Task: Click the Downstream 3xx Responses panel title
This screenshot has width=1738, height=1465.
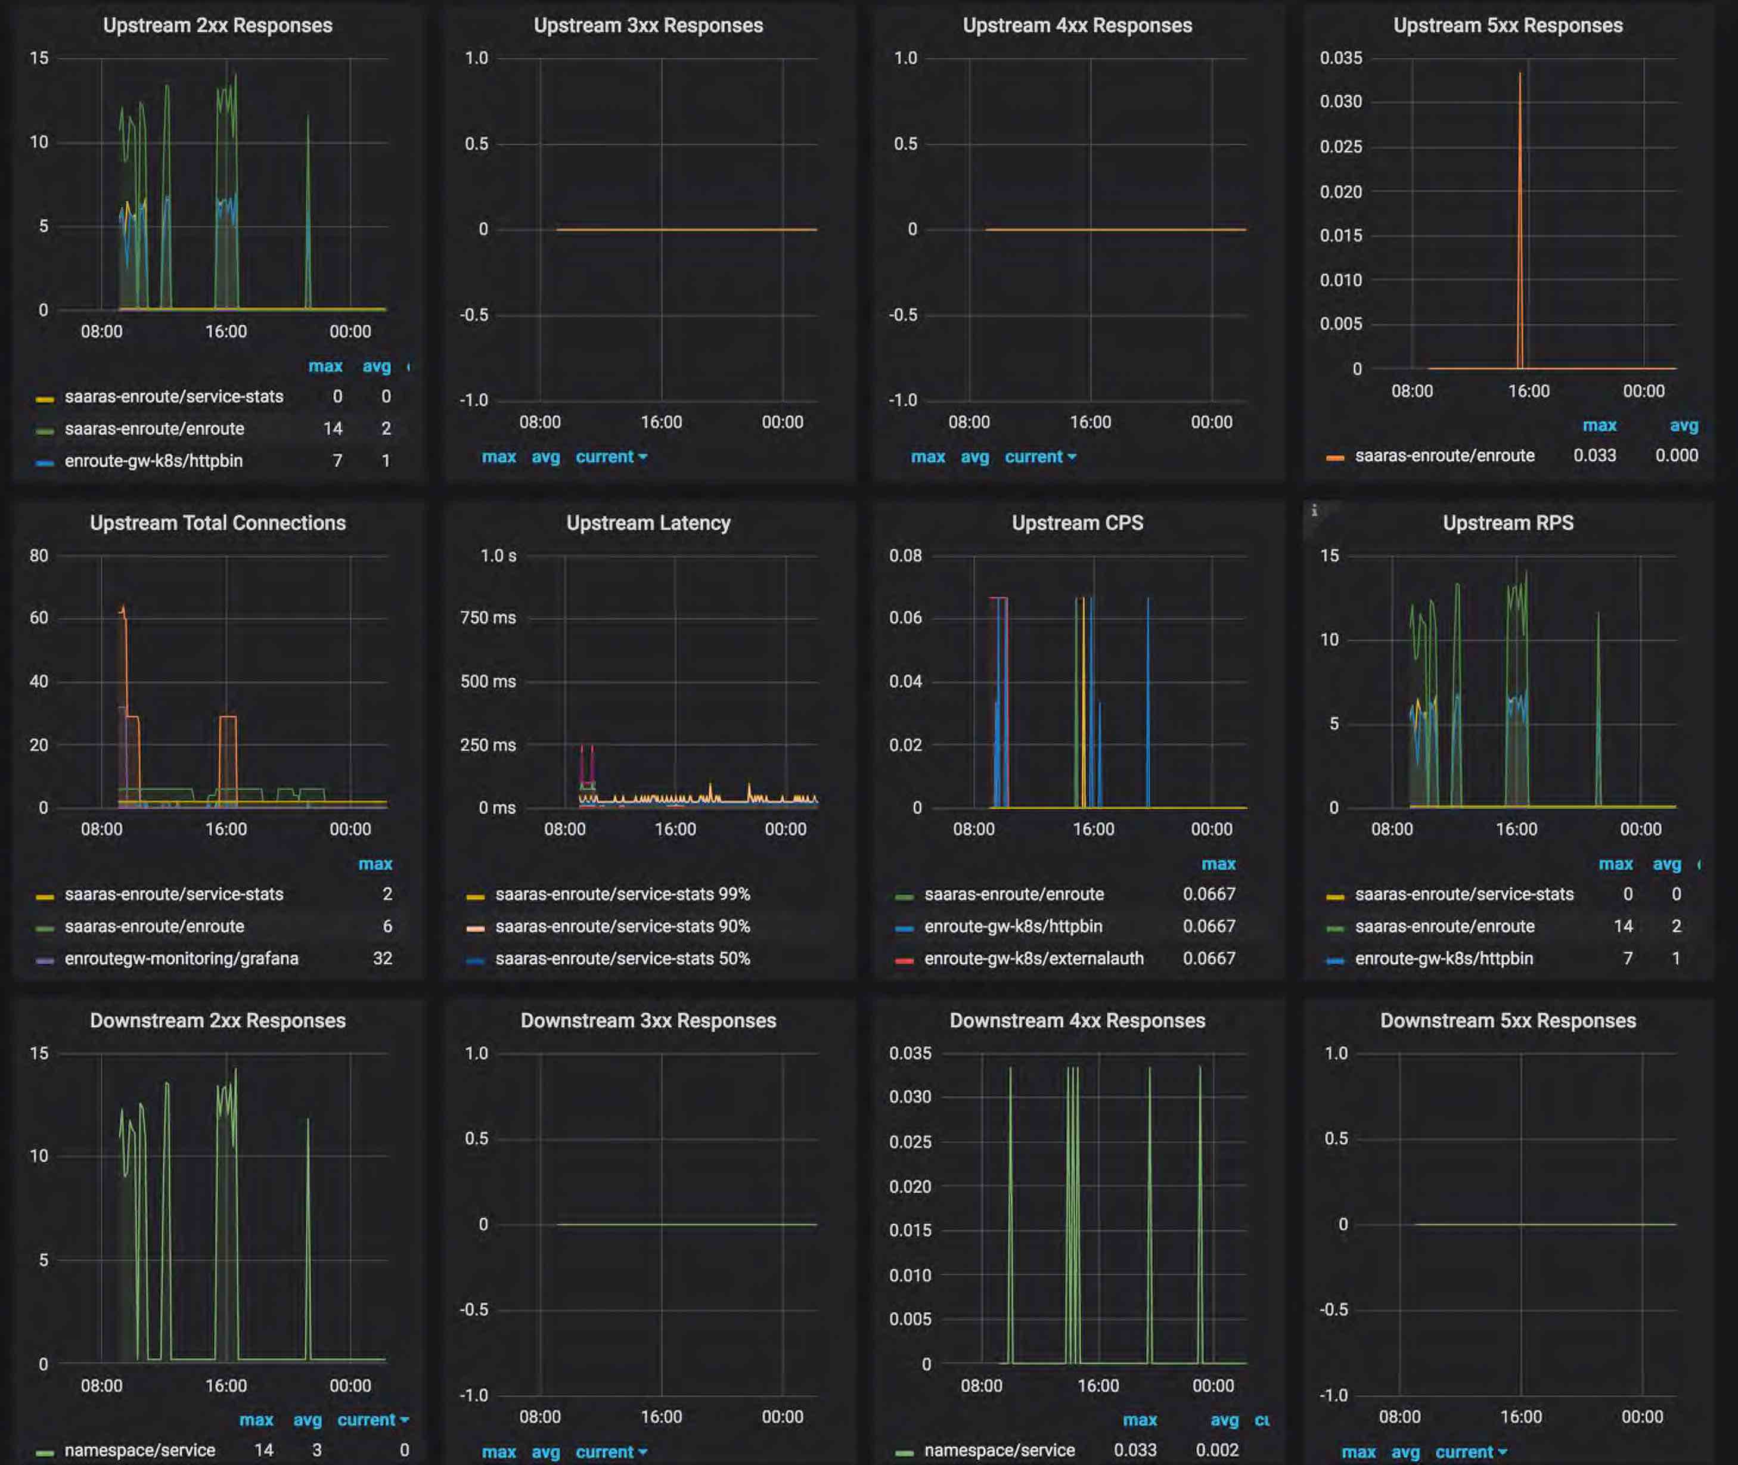Action: click(648, 1021)
